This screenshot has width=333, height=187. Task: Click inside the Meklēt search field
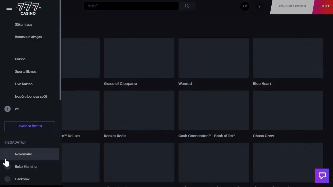[x=131, y=6]
